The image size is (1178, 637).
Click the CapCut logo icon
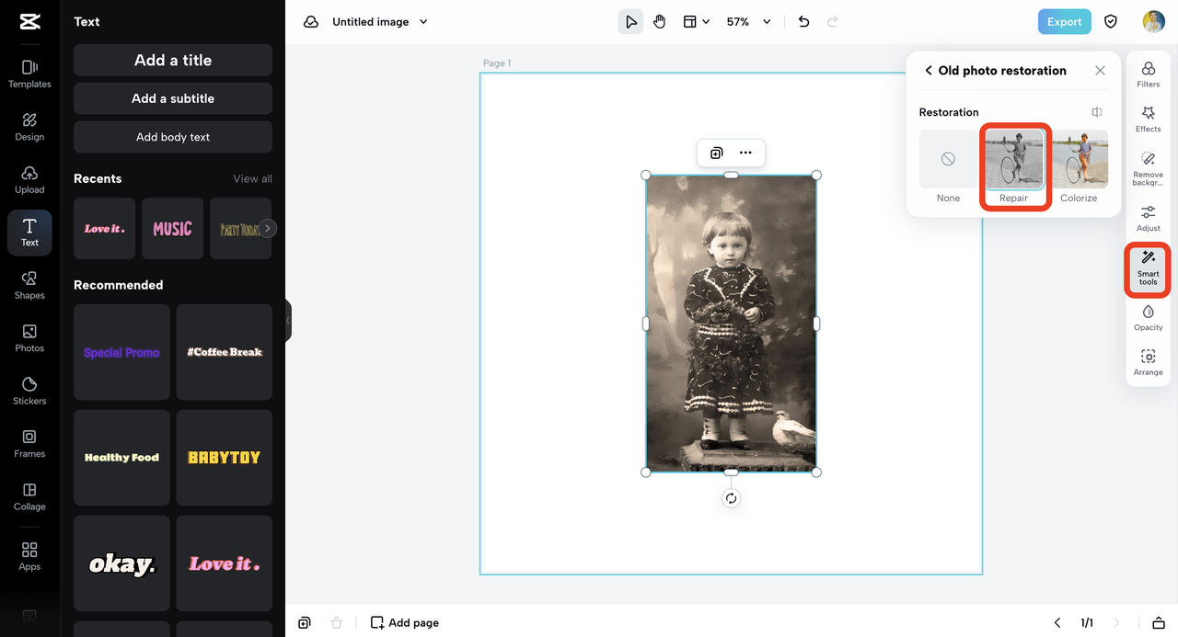[x=29, y=22]
